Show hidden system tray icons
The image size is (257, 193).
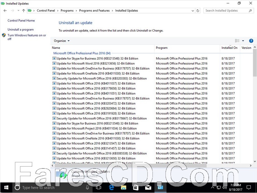[x=213, y=187]
